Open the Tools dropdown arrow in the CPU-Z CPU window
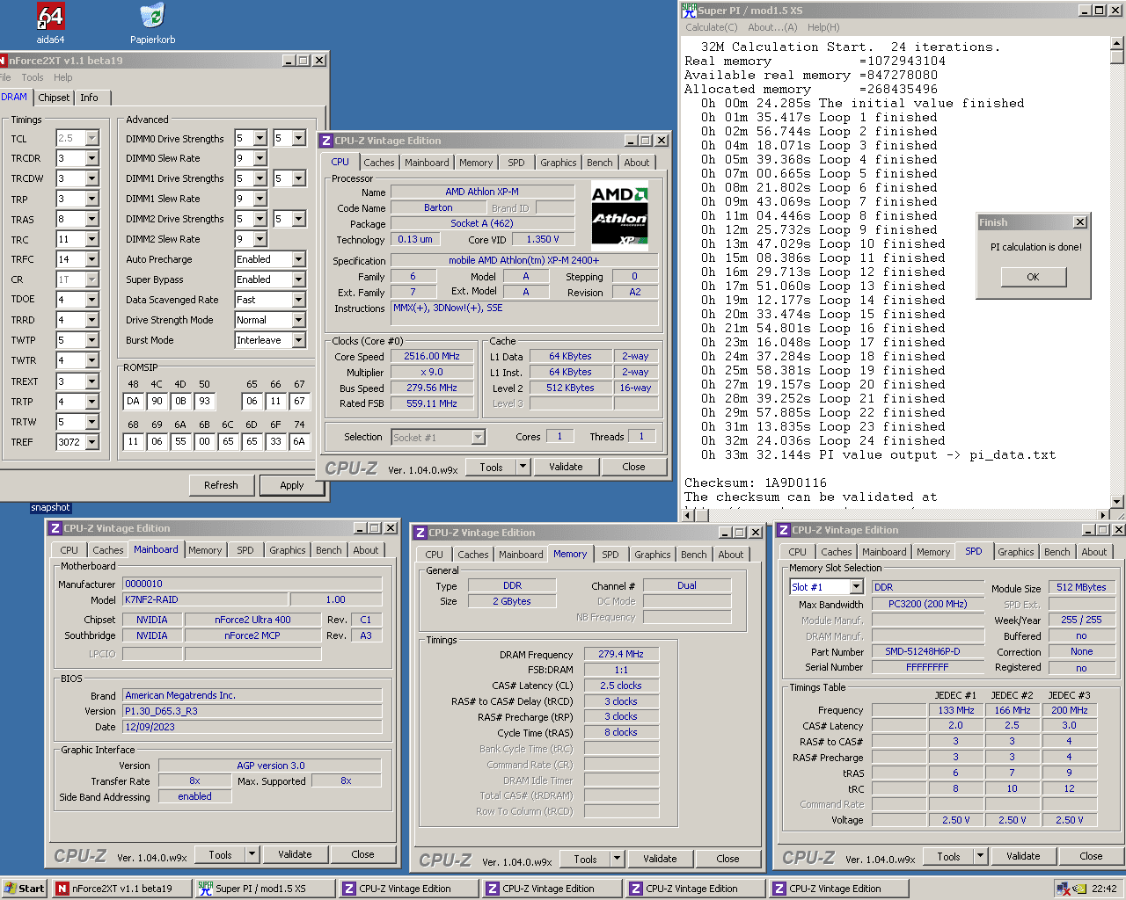Screen dimensions: 1126x900 [523, 468]
